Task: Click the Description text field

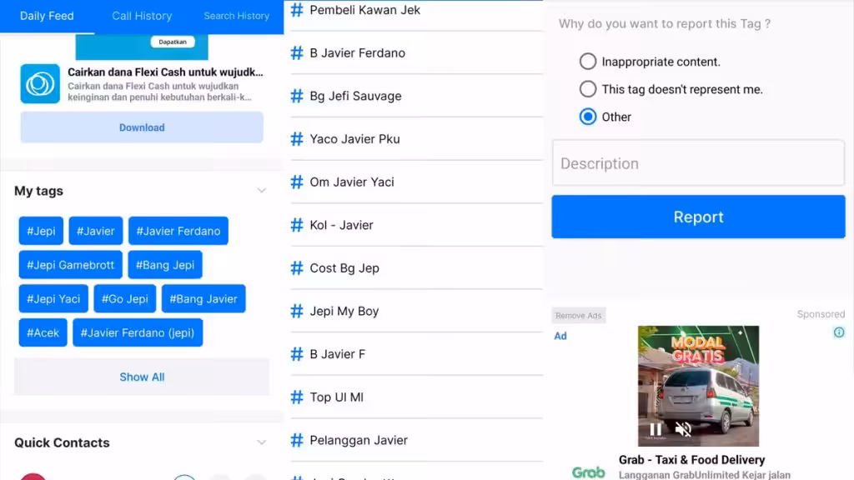Action: 698,163
